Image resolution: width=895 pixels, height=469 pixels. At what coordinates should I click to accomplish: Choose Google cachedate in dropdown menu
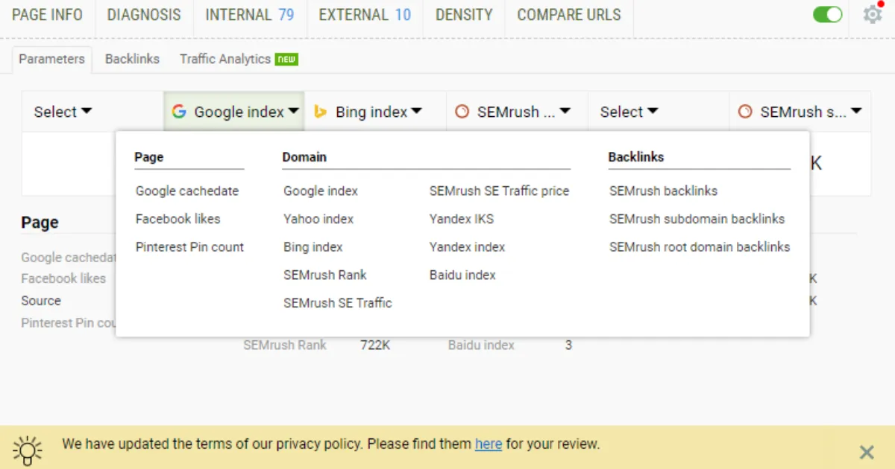187,191
